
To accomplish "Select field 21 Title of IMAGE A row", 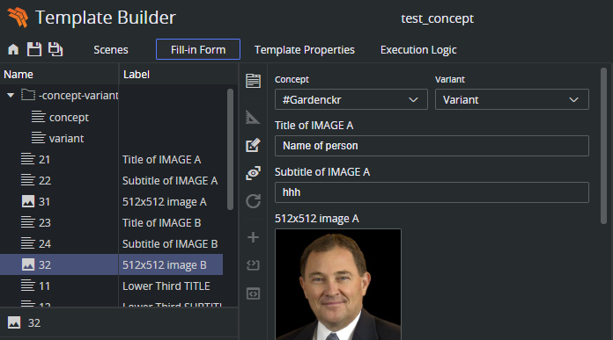I will 112,160.
